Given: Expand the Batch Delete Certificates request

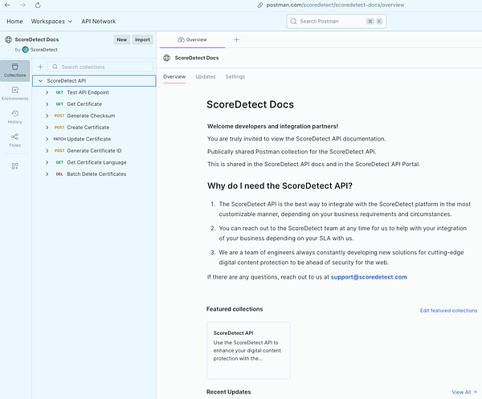Looking at the screenshot, I should pos(47,174).
